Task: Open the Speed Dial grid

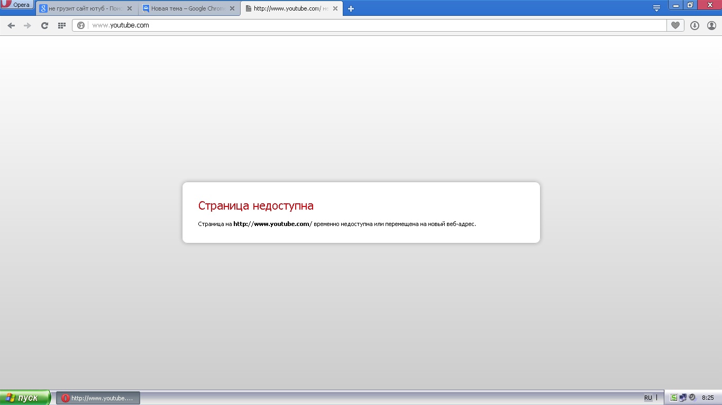Action: tap(61, 25)
